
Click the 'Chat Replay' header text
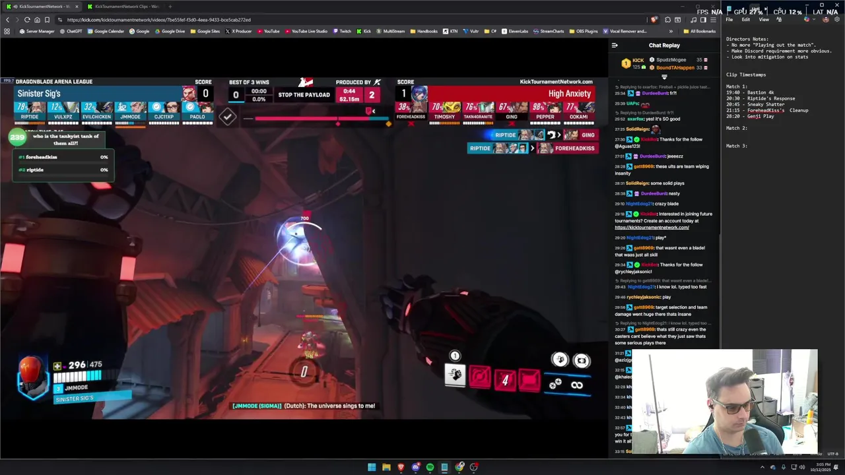coord(664,46)
